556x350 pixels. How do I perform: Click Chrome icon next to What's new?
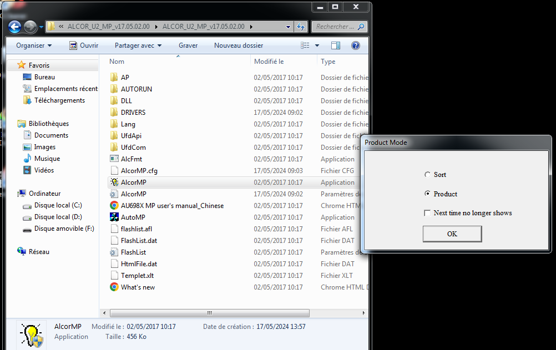[114, 287]
